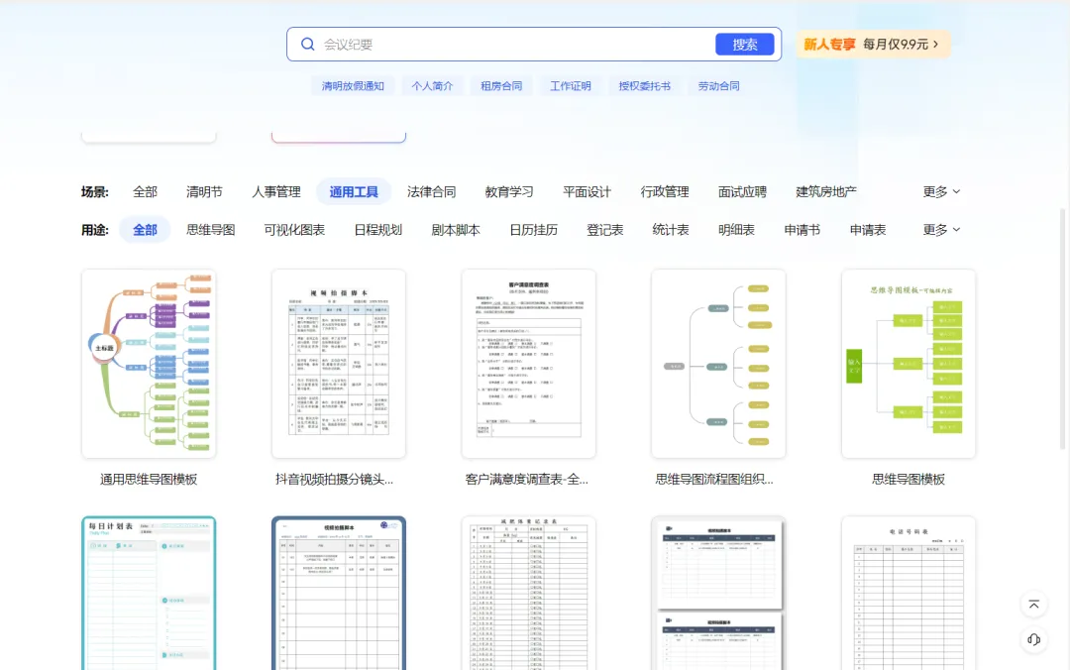Viewport: 1070px width, 670px height.
Task: Select the 教育学习 scene filter
Action: [x=509, y=192]
